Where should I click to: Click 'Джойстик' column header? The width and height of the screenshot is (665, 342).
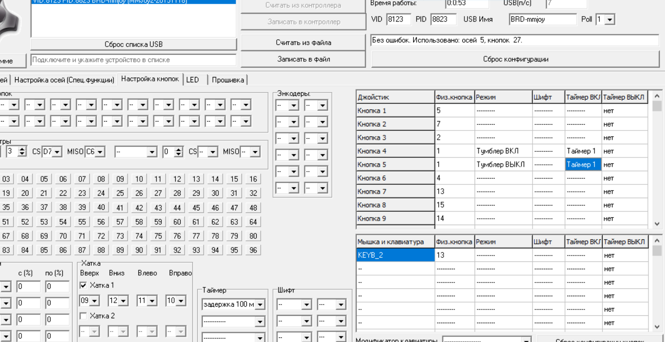tap(395, 97)
